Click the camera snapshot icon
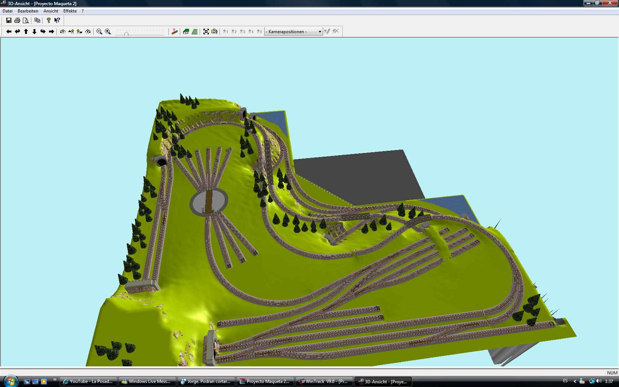This screenshot has width=619, height=387. [214, 32]
